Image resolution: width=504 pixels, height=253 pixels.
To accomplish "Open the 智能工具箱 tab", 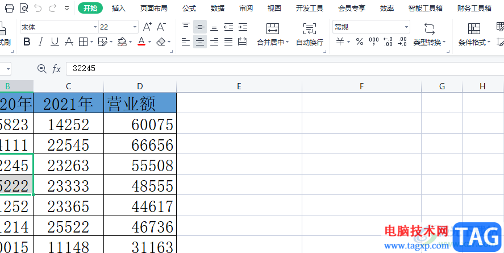I will click(x=425, y=9).
